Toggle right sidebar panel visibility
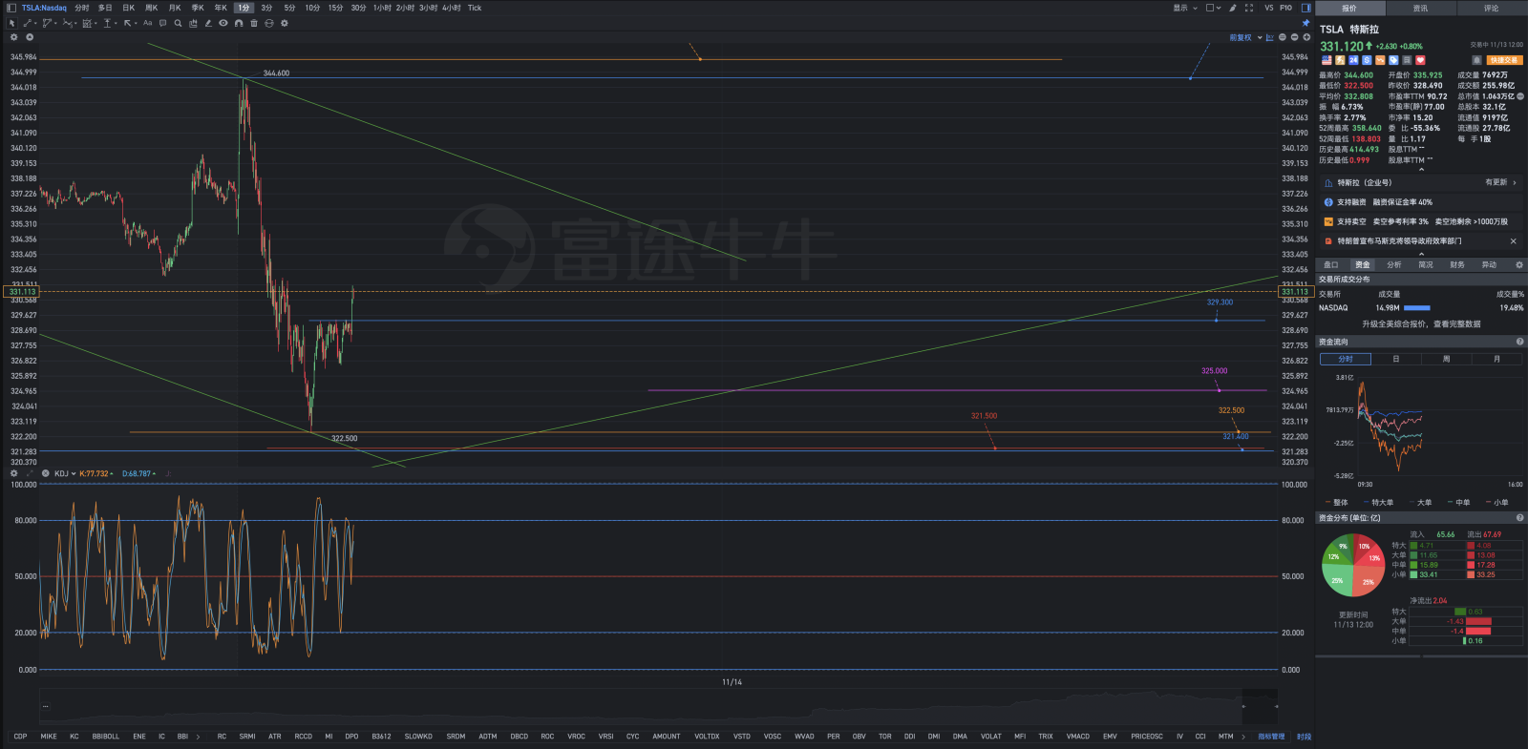 [x=1306, y=8]
